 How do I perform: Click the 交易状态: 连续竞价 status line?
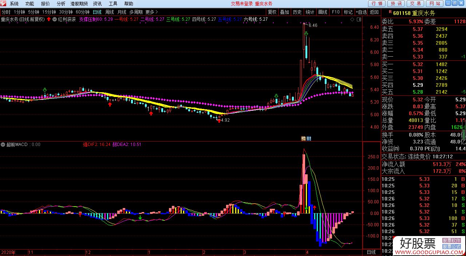(x=417, y=157)
